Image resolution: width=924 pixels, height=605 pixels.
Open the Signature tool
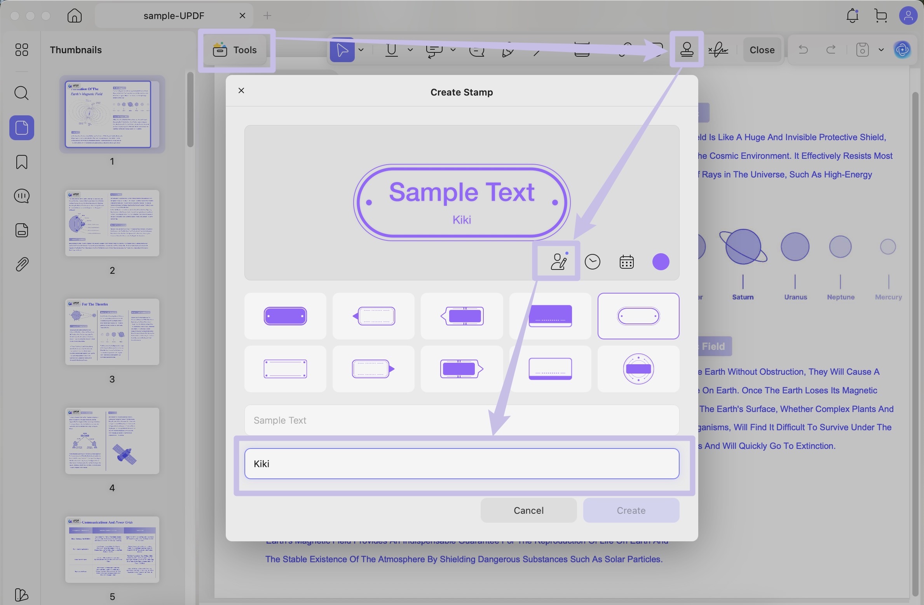(x=718, y=50)
